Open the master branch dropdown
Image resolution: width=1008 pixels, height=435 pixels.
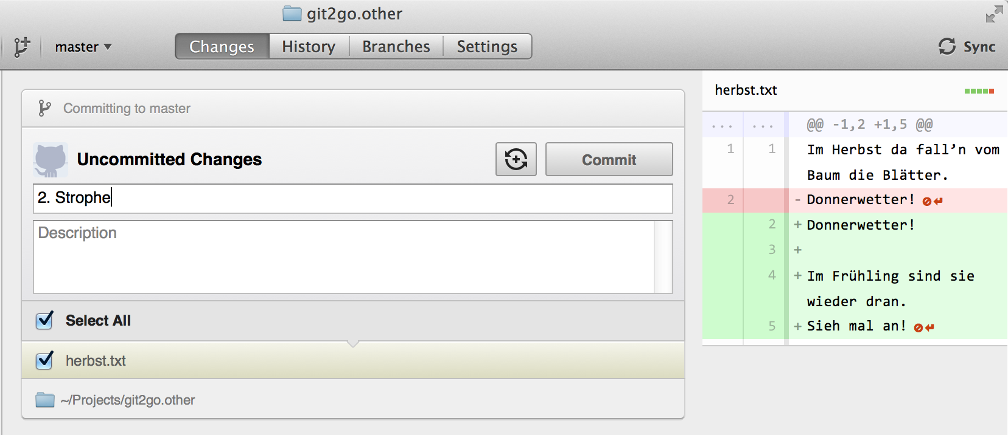[x=83, y=47]
